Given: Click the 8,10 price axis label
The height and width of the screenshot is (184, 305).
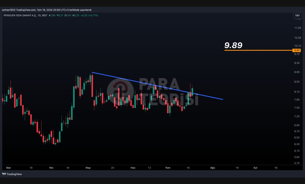Looking at the screenshot, I should pyautogui.click(x=297, y=92).
